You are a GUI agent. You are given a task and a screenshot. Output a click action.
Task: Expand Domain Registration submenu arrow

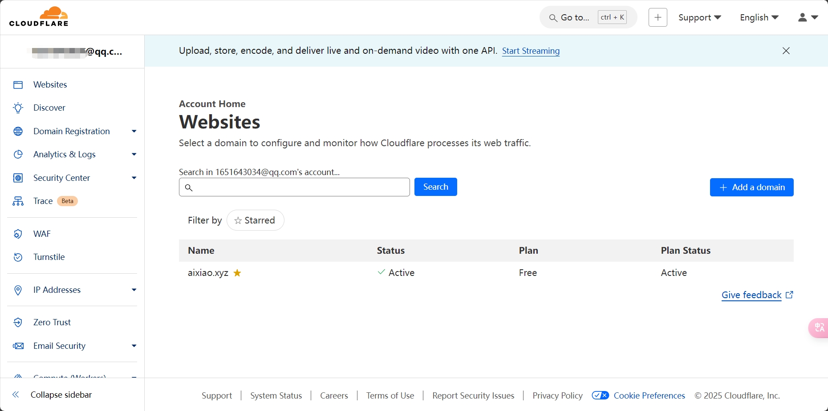pos(134,132)
